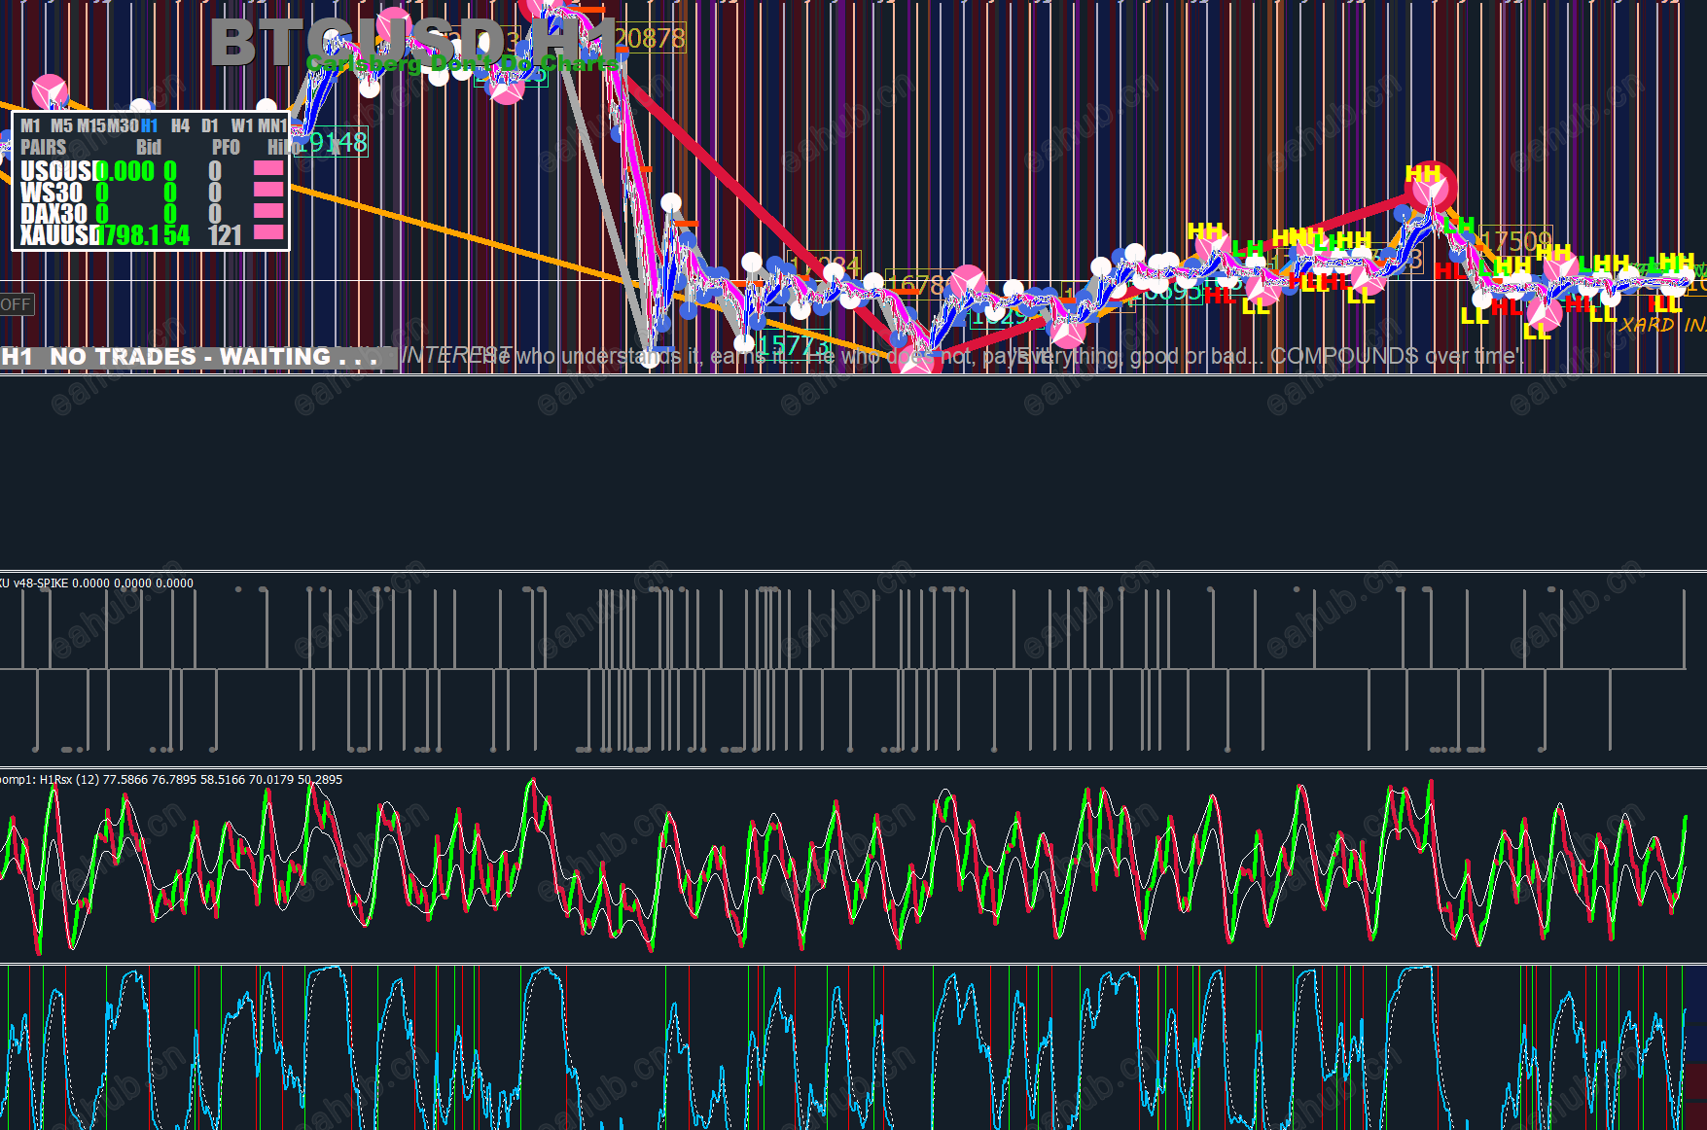Viewport: 1707px width, 1130px height.
Task: Click the 15773 price label
Action: 795,345
